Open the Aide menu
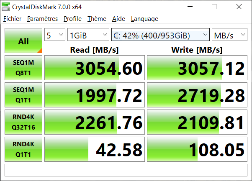Viewport: 252px width, 181px height. click(x=118, y=19)
